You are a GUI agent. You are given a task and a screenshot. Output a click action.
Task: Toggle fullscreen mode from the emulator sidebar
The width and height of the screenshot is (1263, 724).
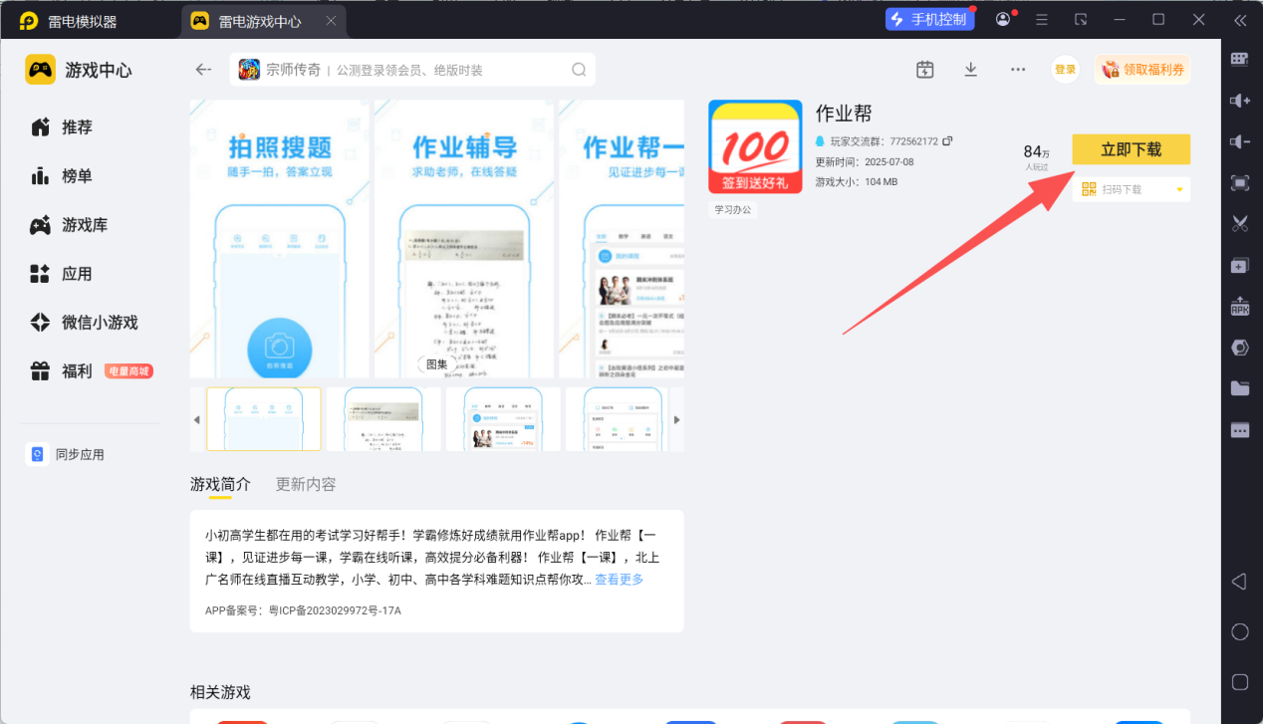click(1240, 182)
